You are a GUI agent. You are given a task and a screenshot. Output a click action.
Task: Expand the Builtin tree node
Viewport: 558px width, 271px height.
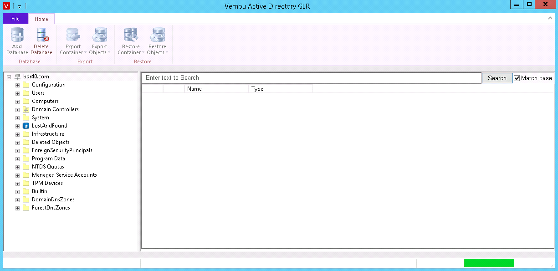17,192
